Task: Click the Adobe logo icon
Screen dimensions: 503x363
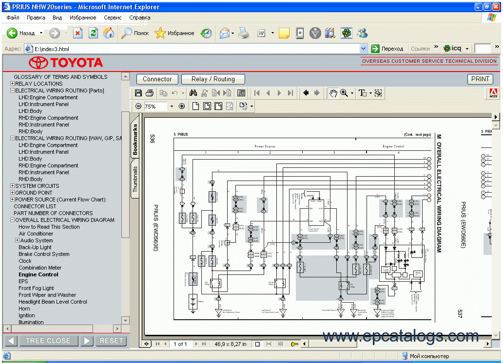Action: click(x=493, y=93)
